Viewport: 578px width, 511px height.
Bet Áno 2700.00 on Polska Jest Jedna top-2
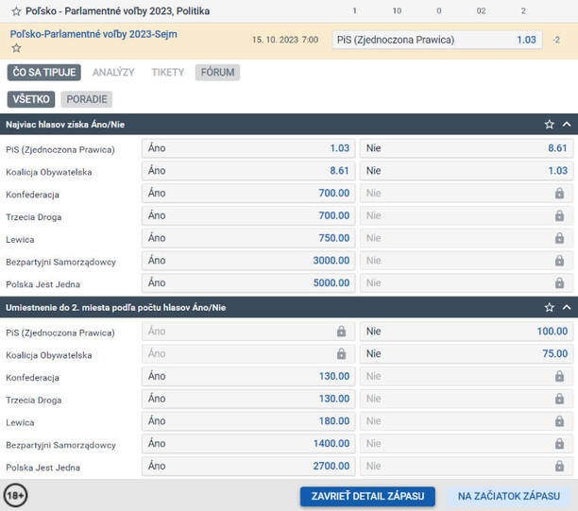[x=248, y=467]
